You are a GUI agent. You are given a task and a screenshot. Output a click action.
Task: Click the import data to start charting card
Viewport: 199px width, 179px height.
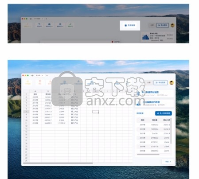[154, 93]
